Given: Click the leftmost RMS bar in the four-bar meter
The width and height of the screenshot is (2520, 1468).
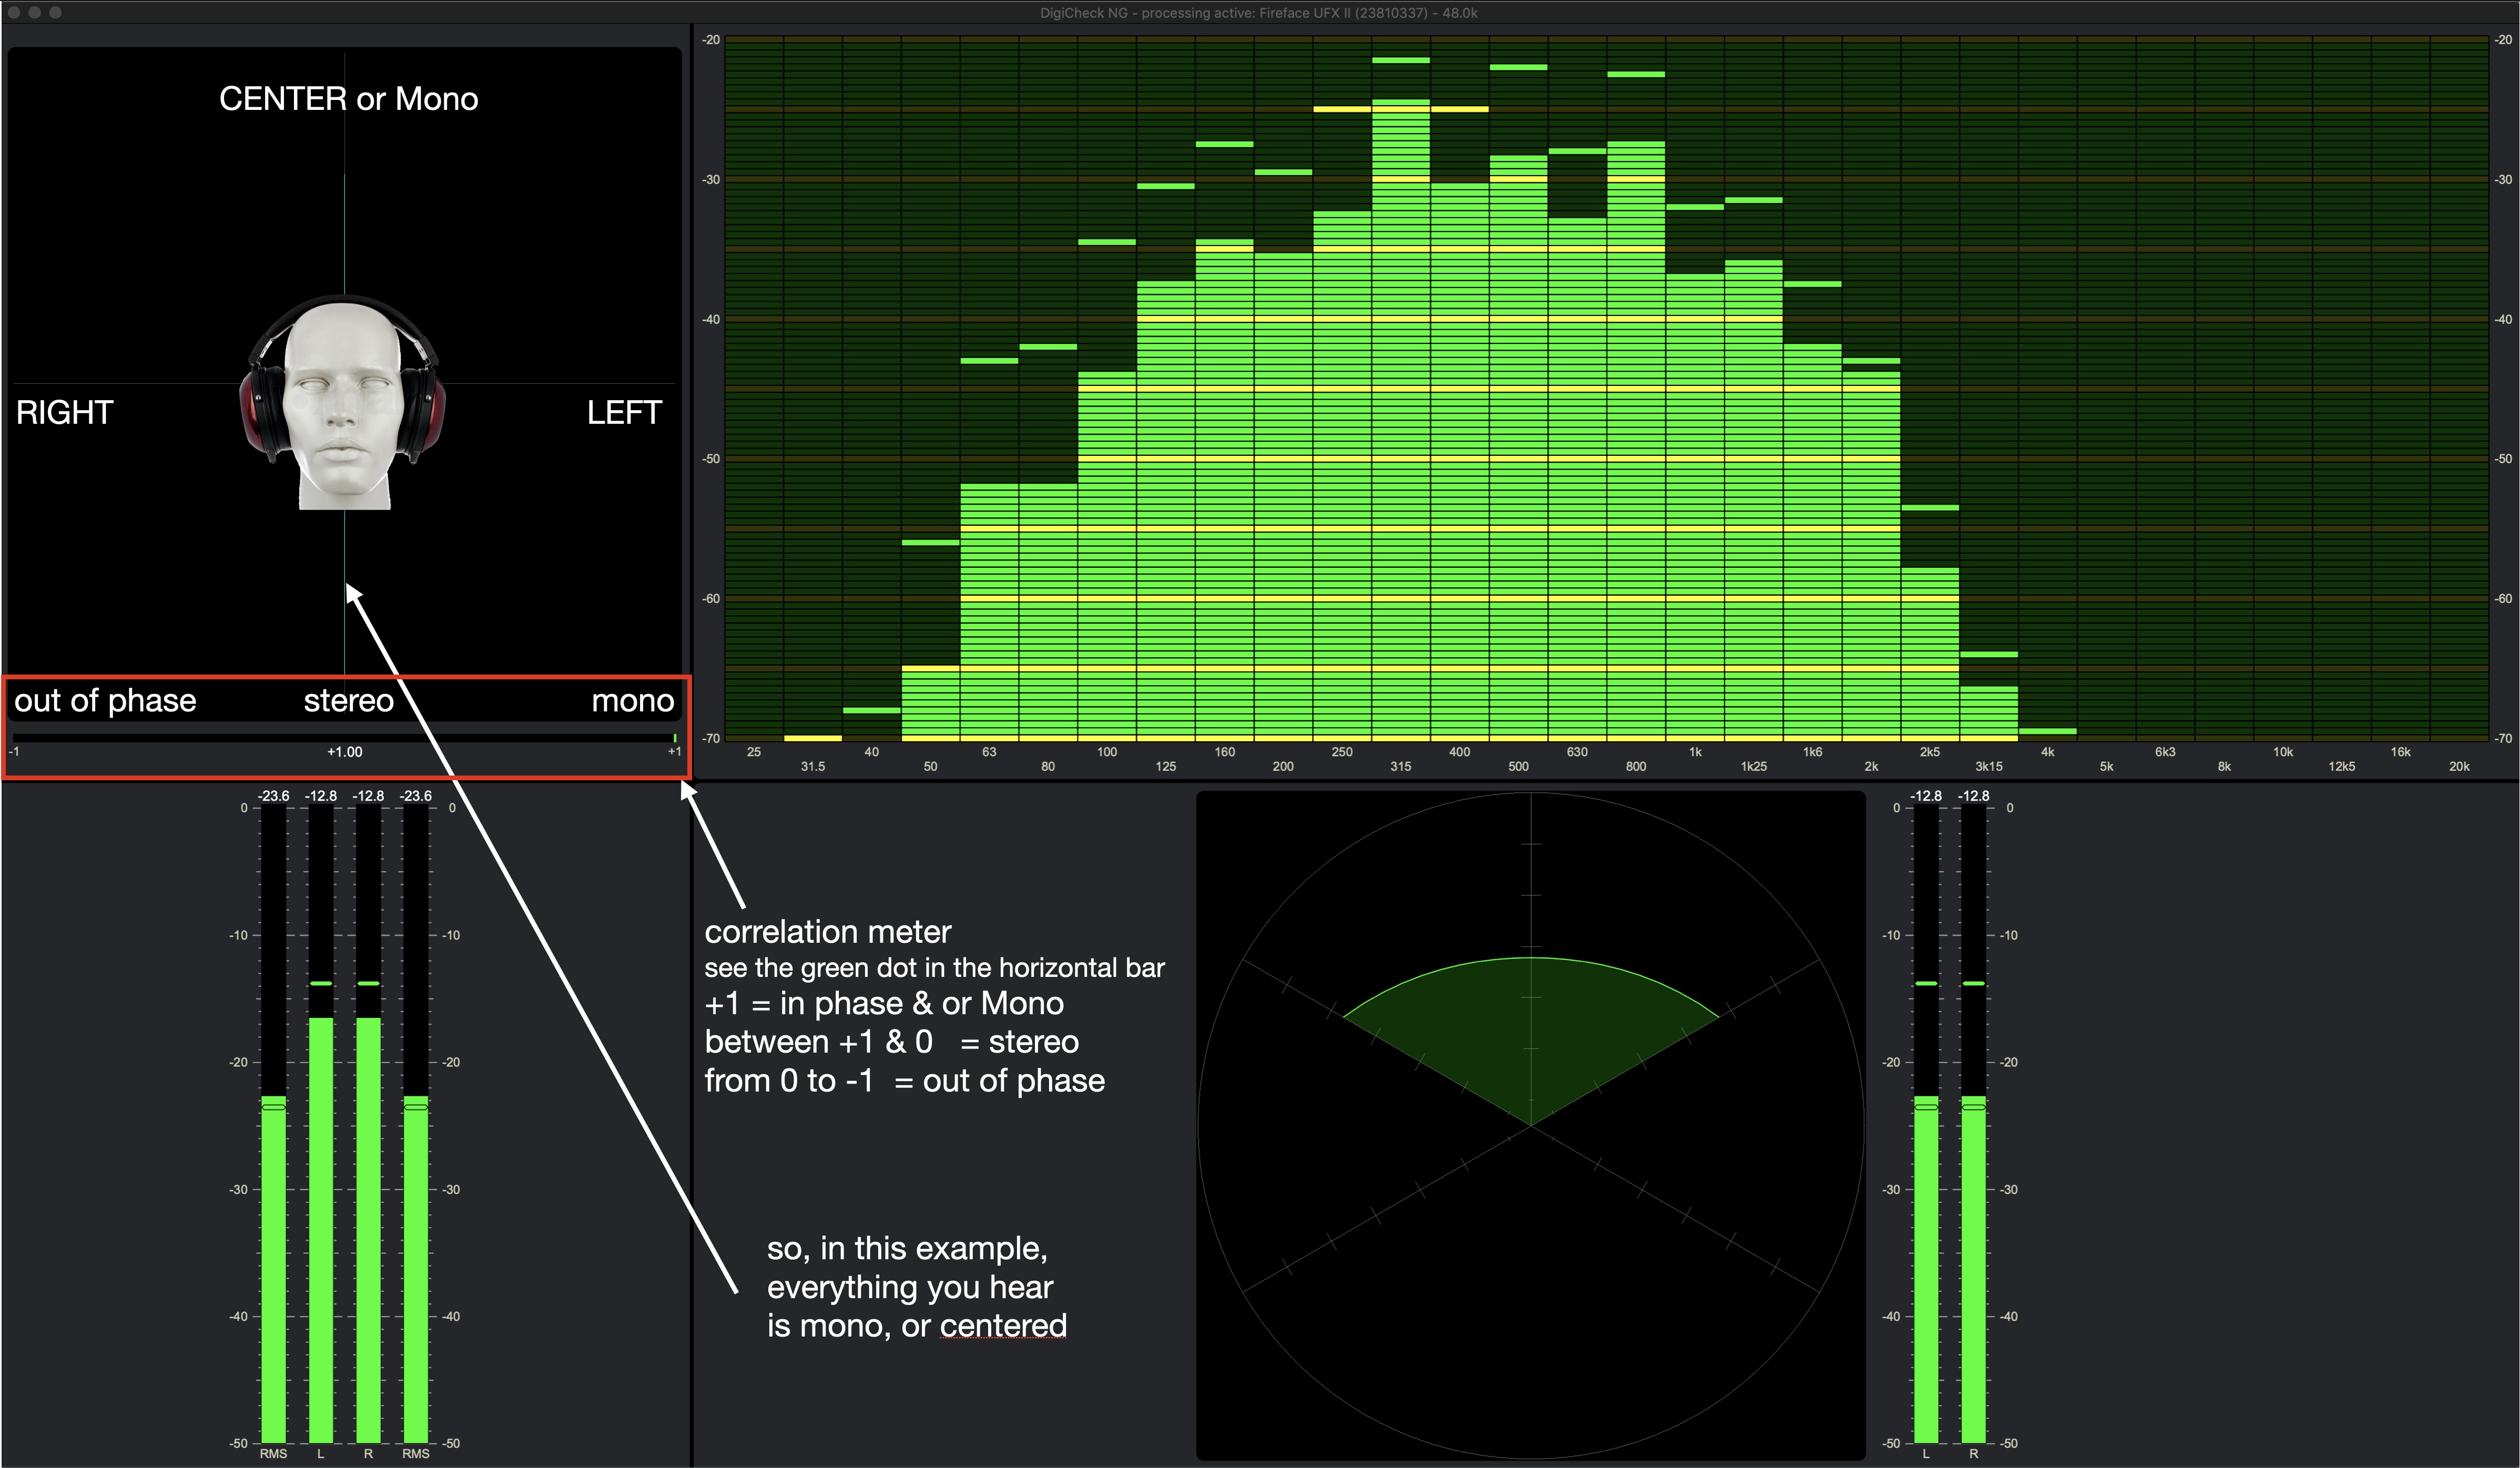Looking at the screenshot, I should [273, 1270].
